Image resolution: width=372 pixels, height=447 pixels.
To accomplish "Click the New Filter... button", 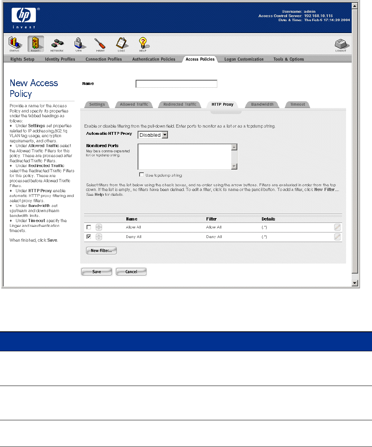I will click(x=101, y=250).
